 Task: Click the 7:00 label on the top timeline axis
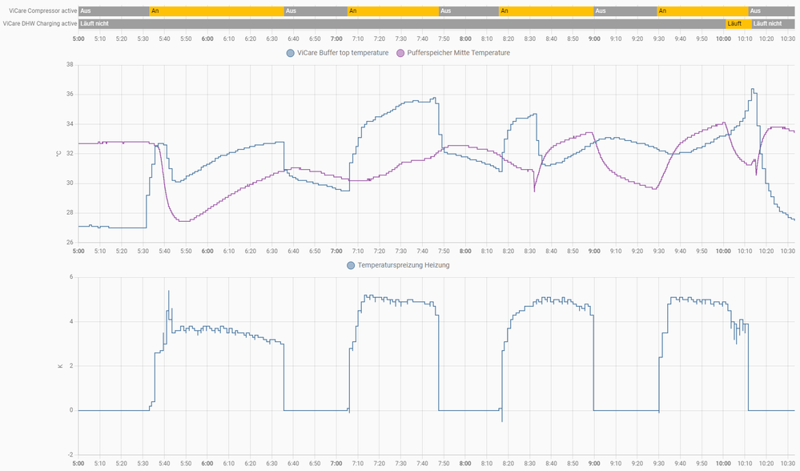pos(336,38)
